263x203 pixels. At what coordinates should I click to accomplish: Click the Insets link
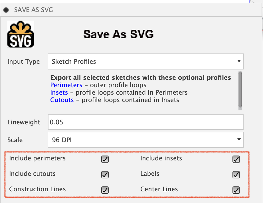pyautogui.click(x=59, y=93)
